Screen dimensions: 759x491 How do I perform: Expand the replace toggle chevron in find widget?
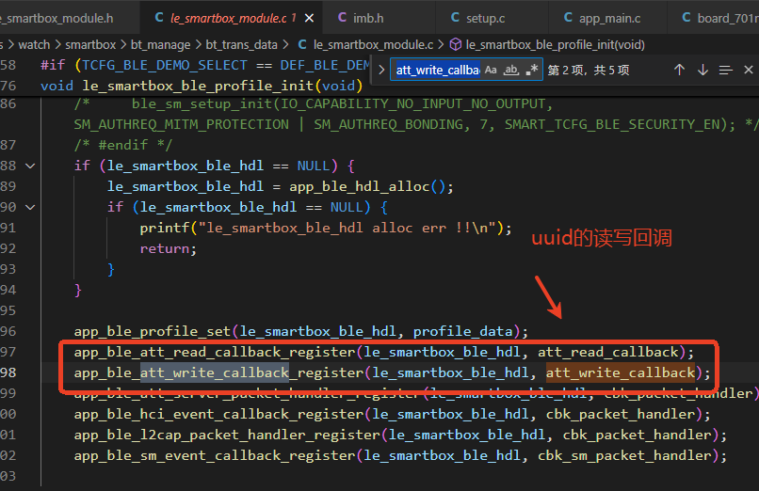pos(381,70)
